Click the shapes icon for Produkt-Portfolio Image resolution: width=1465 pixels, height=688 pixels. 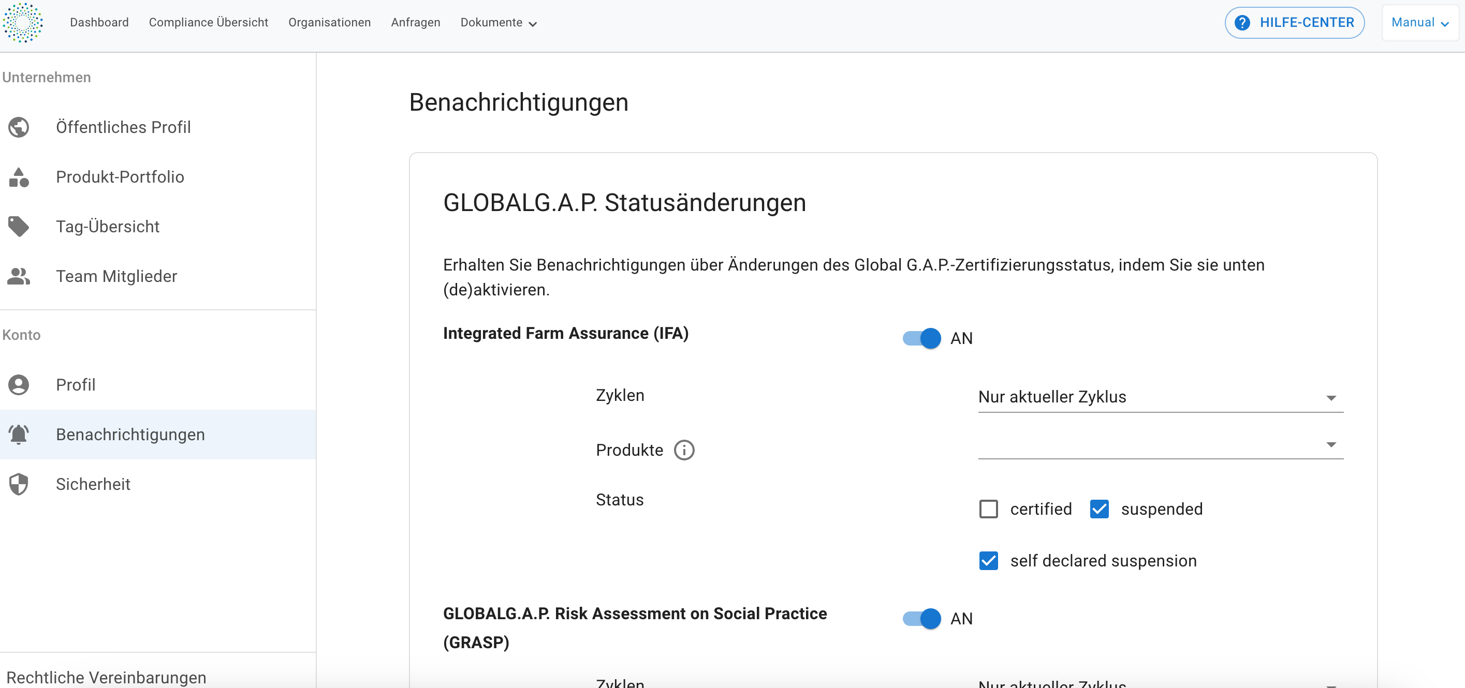tap(19, 177)
